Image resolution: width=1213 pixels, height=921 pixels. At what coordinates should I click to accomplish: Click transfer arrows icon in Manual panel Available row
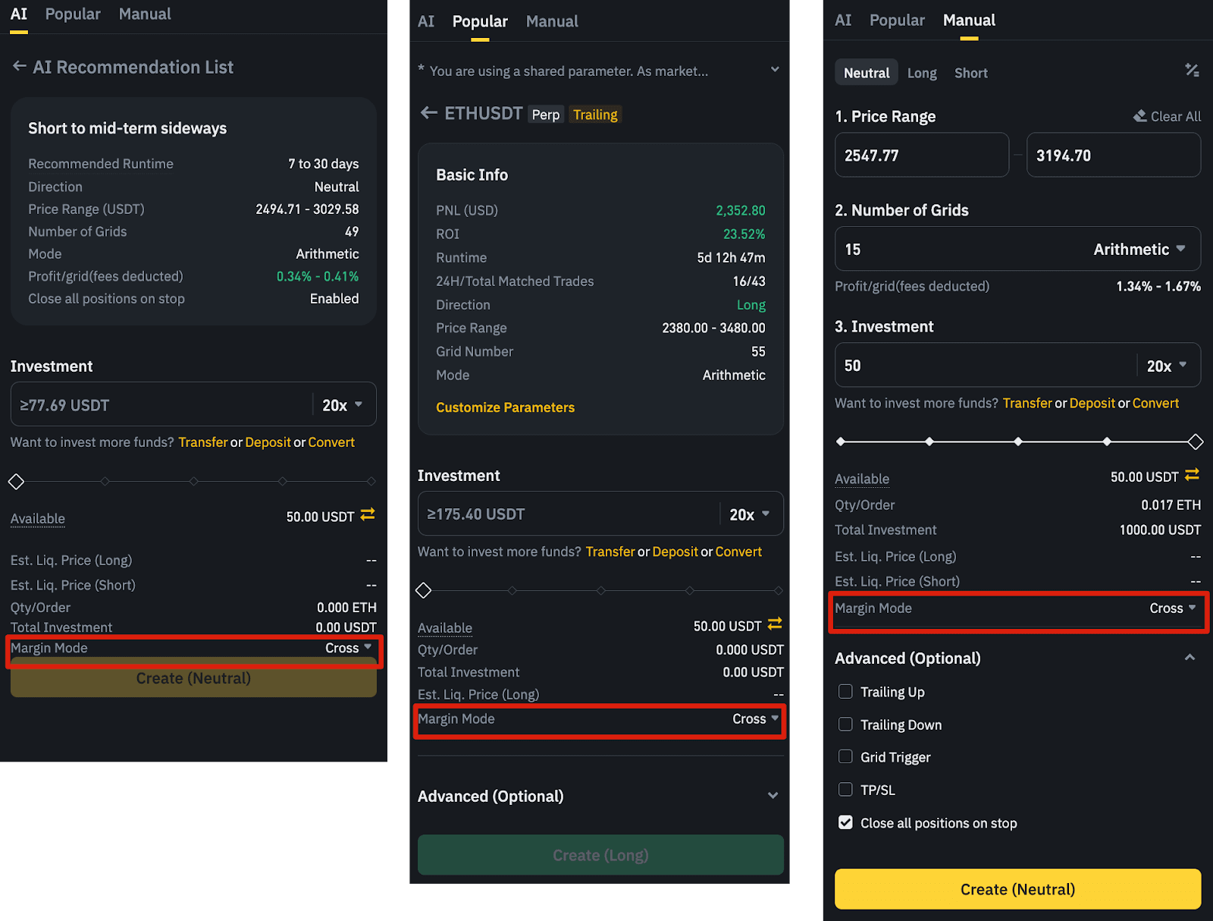pyautogui.click(x=1192, y=475)
